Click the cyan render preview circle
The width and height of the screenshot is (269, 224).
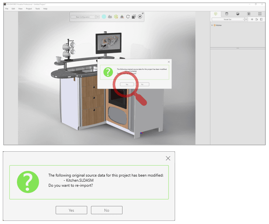(x=104, y=17)
